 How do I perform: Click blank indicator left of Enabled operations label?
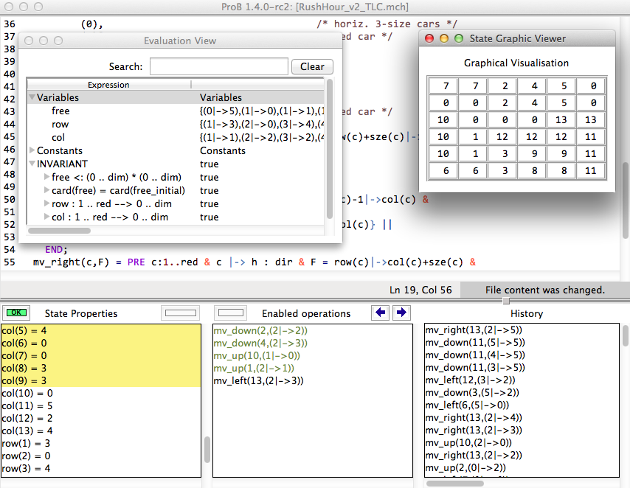tap(231, 313)
